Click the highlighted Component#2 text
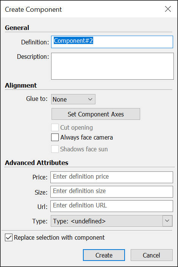178x267 pixels. point(73,41)
